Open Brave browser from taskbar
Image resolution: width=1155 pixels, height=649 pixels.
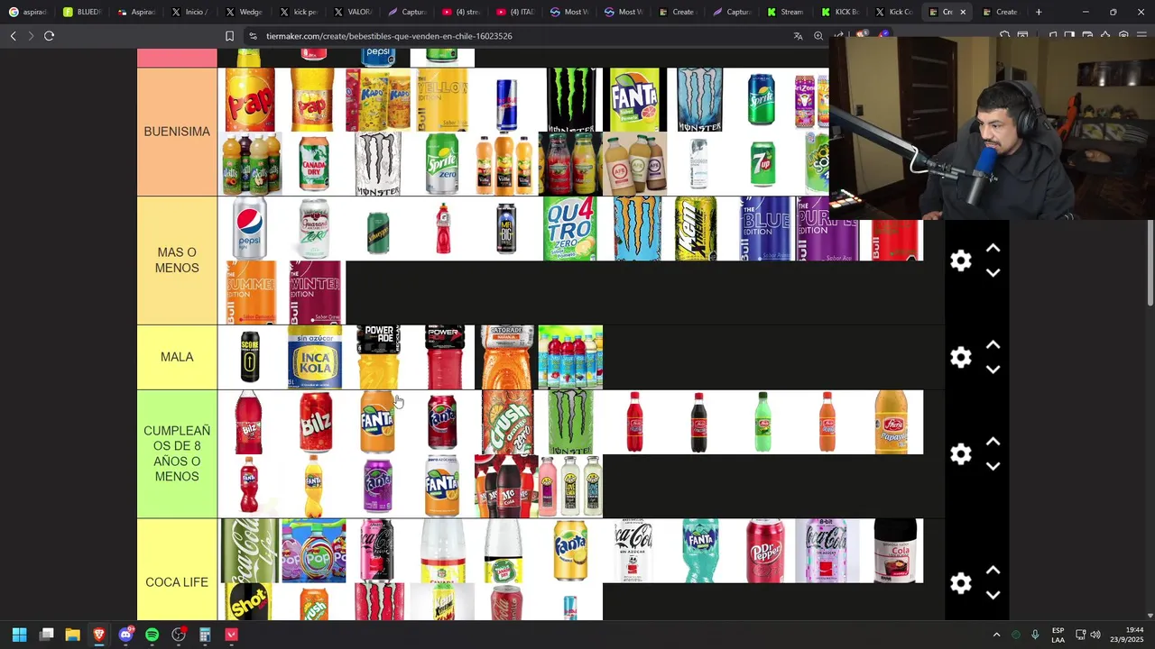[98, 635]
